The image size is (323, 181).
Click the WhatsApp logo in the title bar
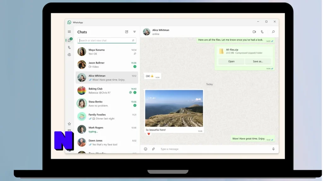(x=69, y=22)
